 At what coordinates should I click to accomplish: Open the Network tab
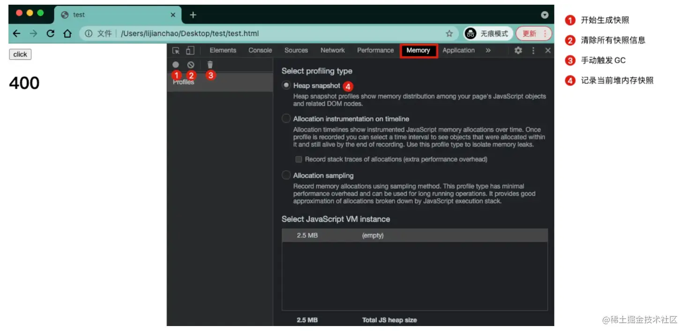click(333, 51)
